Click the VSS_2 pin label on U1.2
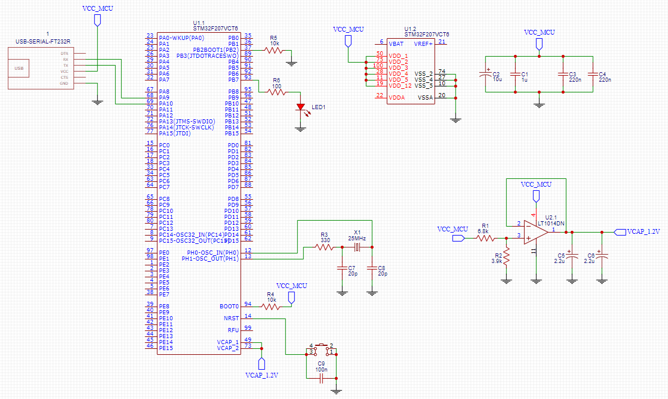Screen dimensions: 668x399 tap(423, 74)
